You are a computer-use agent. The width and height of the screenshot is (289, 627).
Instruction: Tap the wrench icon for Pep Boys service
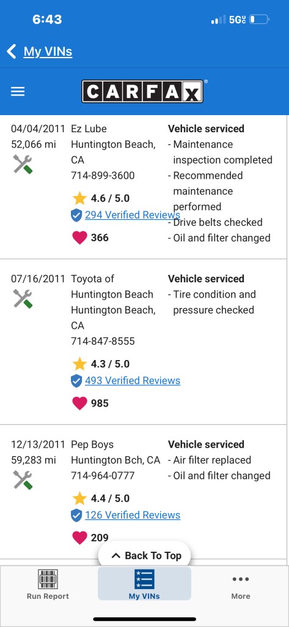click(23, 479)
